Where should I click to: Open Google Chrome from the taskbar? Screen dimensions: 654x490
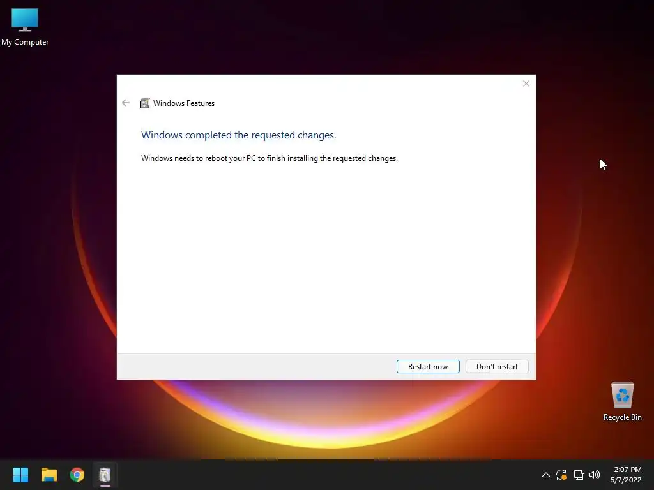point(77,475)
